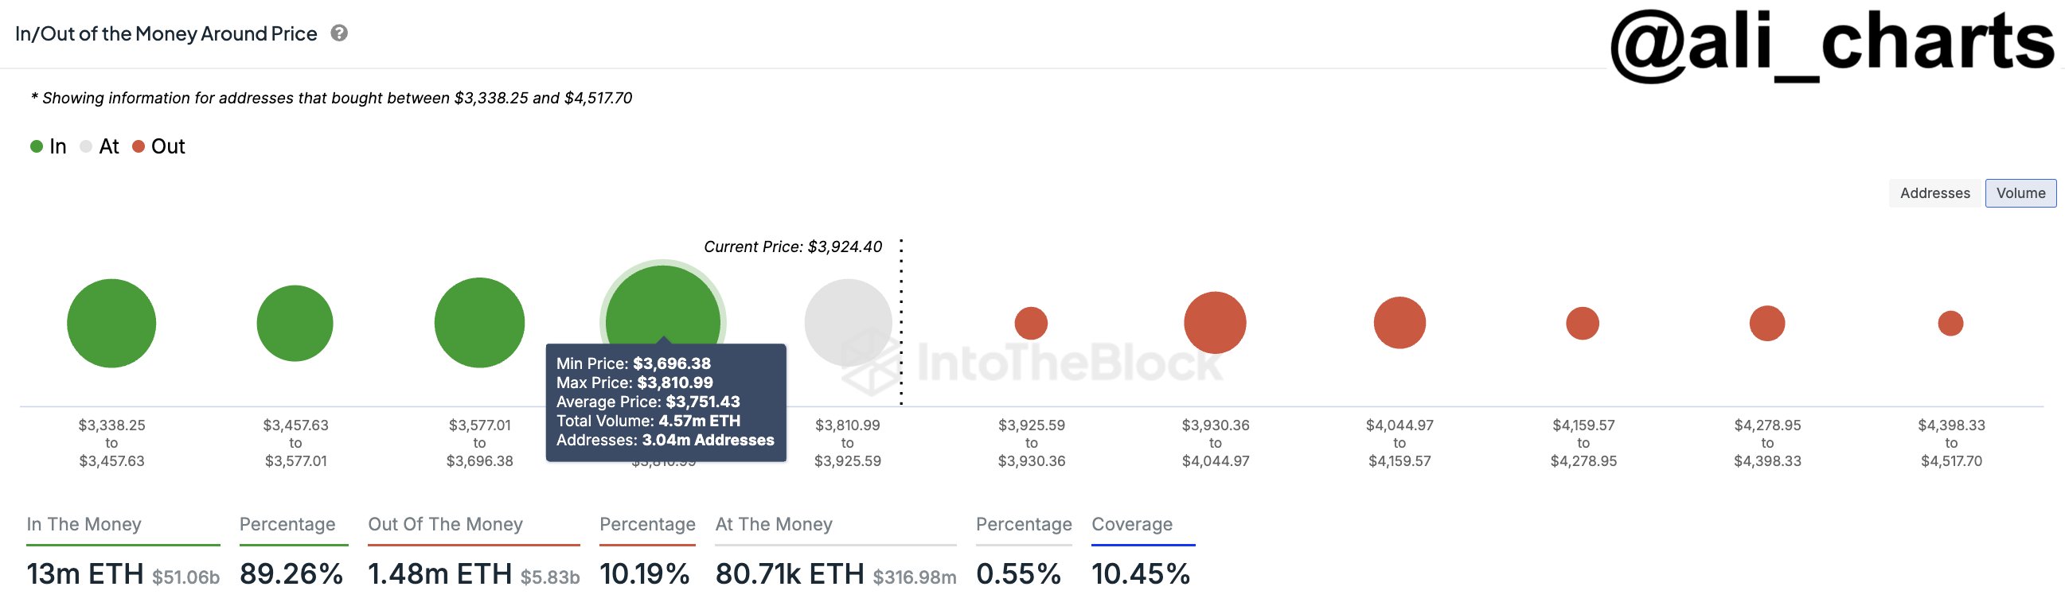Toggle the red Out legend dot
Screen dimensions: 2065x606
138,146
